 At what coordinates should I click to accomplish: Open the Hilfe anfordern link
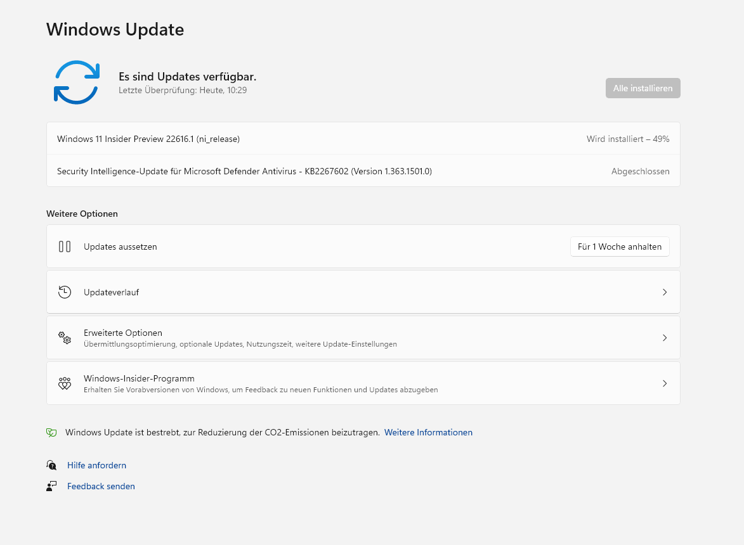point(96,465)
